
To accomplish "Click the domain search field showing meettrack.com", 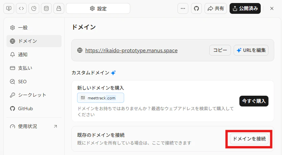I will tap(100, 98).
